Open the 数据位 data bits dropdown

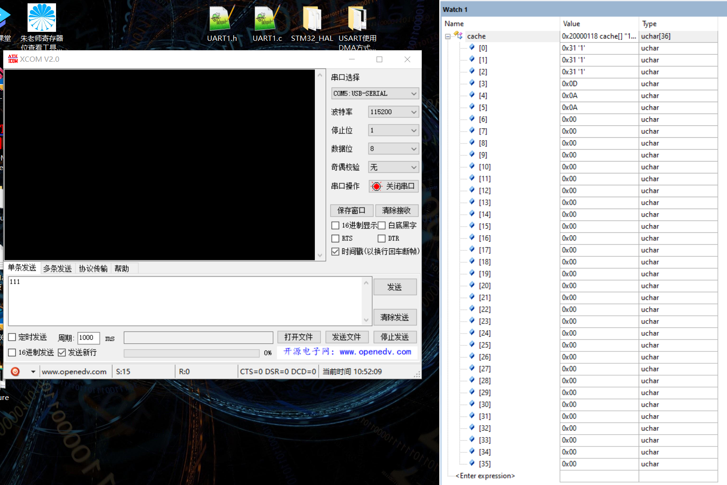click(x=394, y=149)
